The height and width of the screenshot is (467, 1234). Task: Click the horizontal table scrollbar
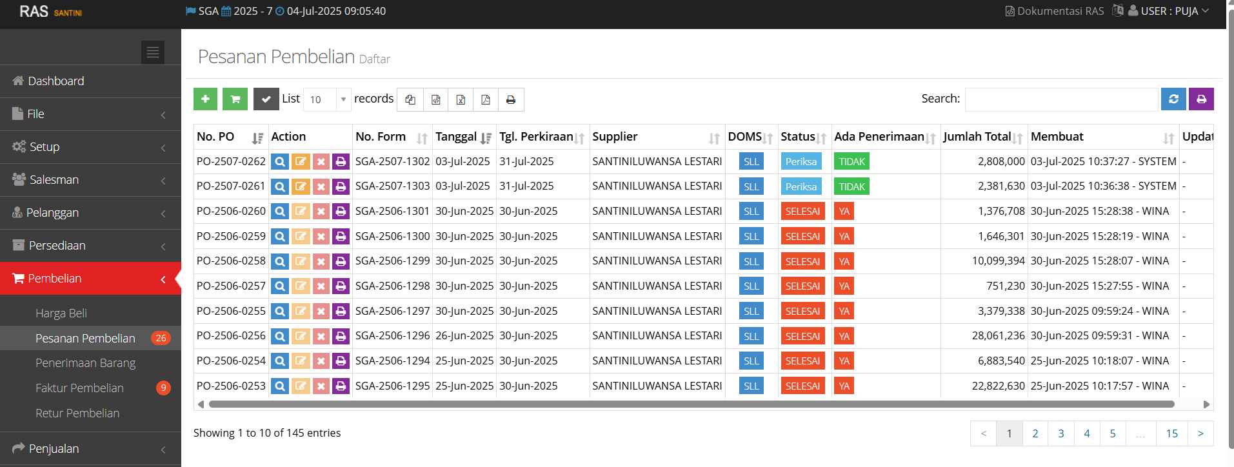(x=690, y=404)
